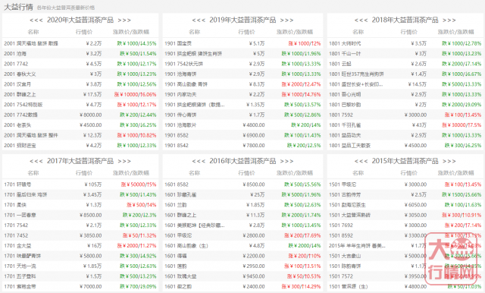485x293 pixels.
Task: Select the 1501 7572 product name
Action: pos(341,276)
